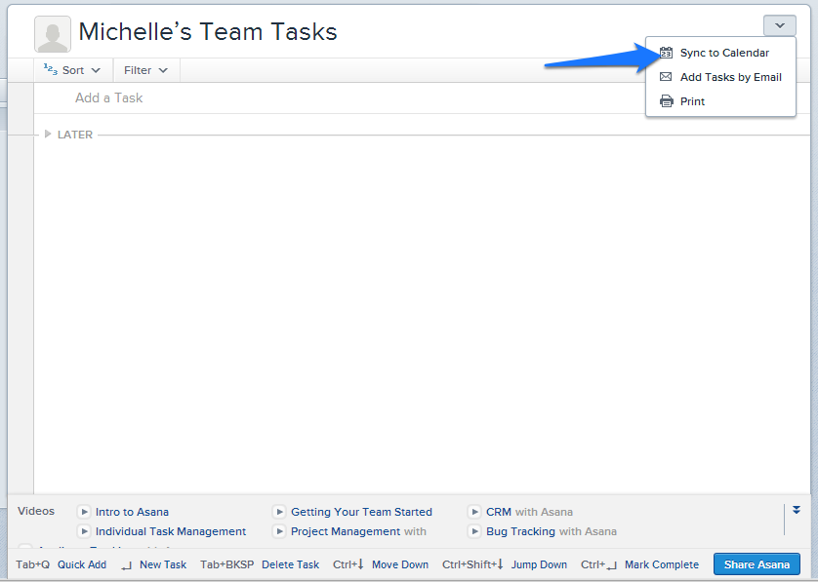This screenshot has width=818, height=582.
Task: Open the Bug Tracking with Asana link
Action: click(x=552, y=531)
